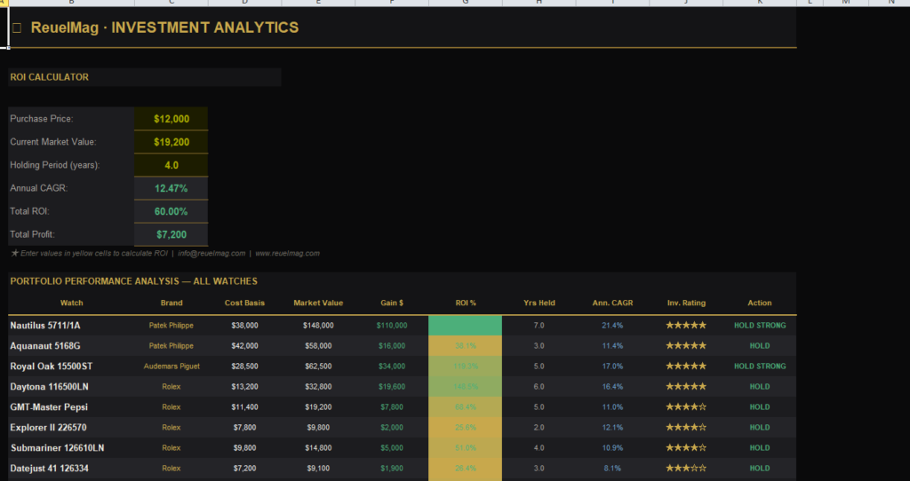Select the ReuelMag Investment Analytics title cell
The width and height of the screenshot is (910, 481).
pyautogui.click(x=403, y=28)
